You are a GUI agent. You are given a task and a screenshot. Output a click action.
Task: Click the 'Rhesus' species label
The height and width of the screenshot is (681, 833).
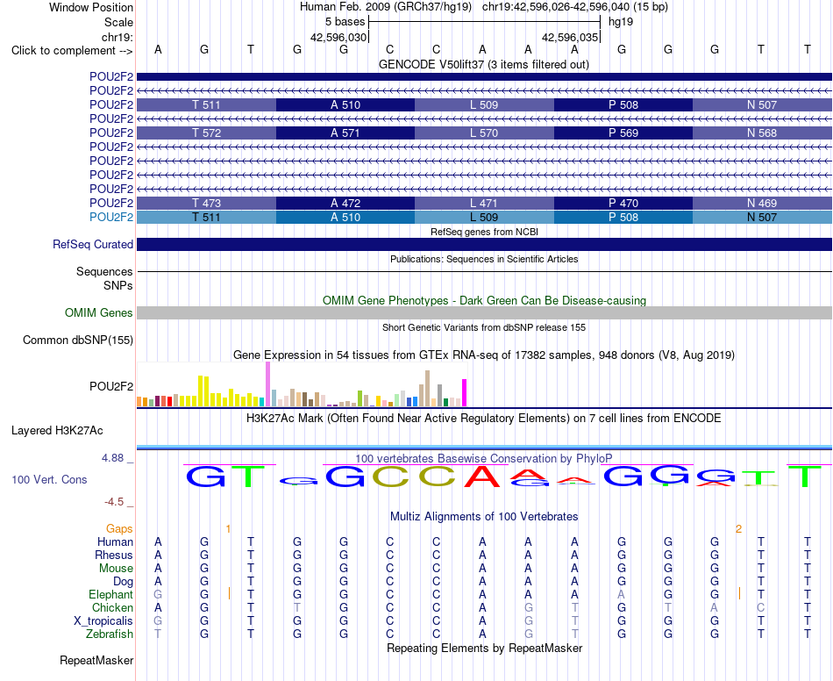pos(114,555)
